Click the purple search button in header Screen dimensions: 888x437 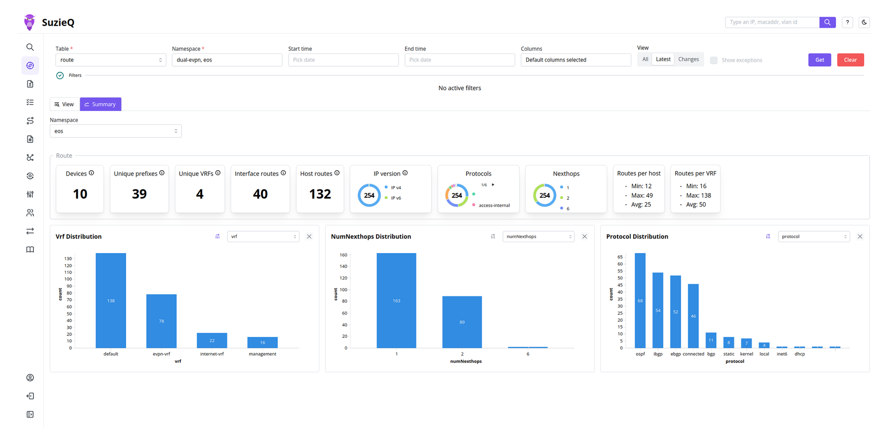point(827,22)
